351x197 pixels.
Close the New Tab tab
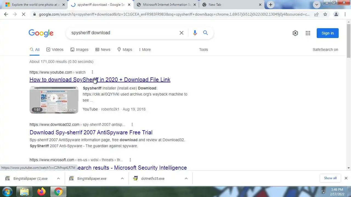pyautogui.click(x=260, y=5)
